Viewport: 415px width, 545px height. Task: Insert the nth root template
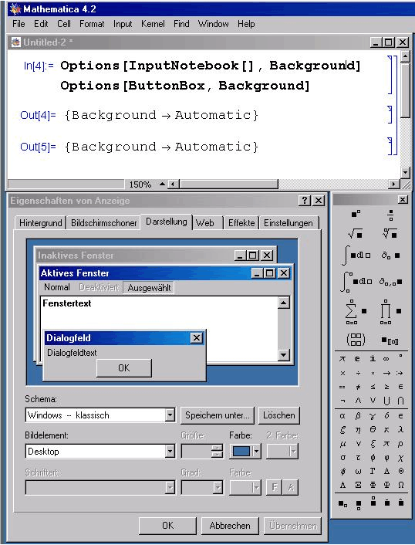390,234
